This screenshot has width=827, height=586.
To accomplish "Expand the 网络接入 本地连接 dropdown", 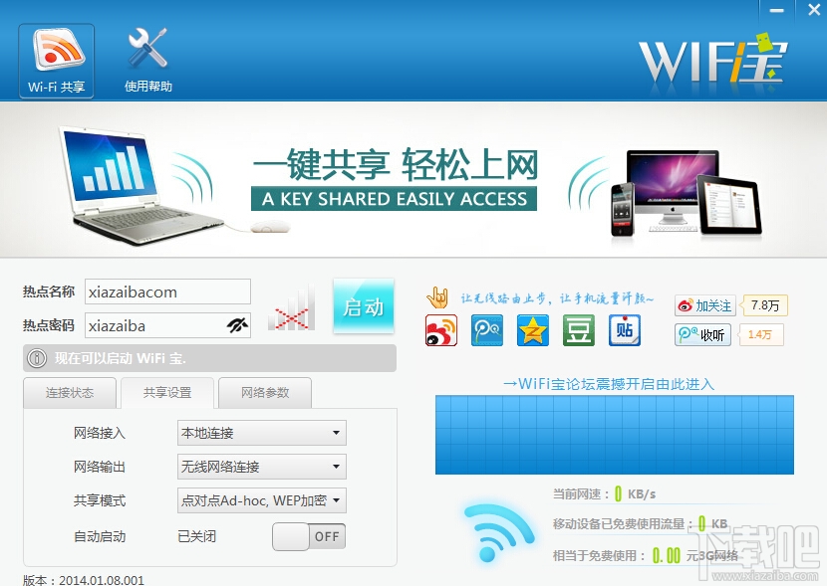I will (x=262, y=433).
